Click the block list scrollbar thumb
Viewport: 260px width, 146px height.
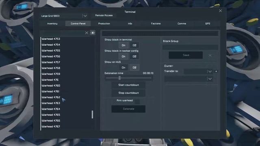point(92,114)
